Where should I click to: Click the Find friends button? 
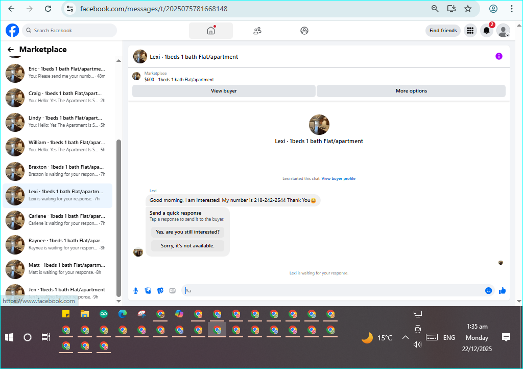click(x=443, y=30)
